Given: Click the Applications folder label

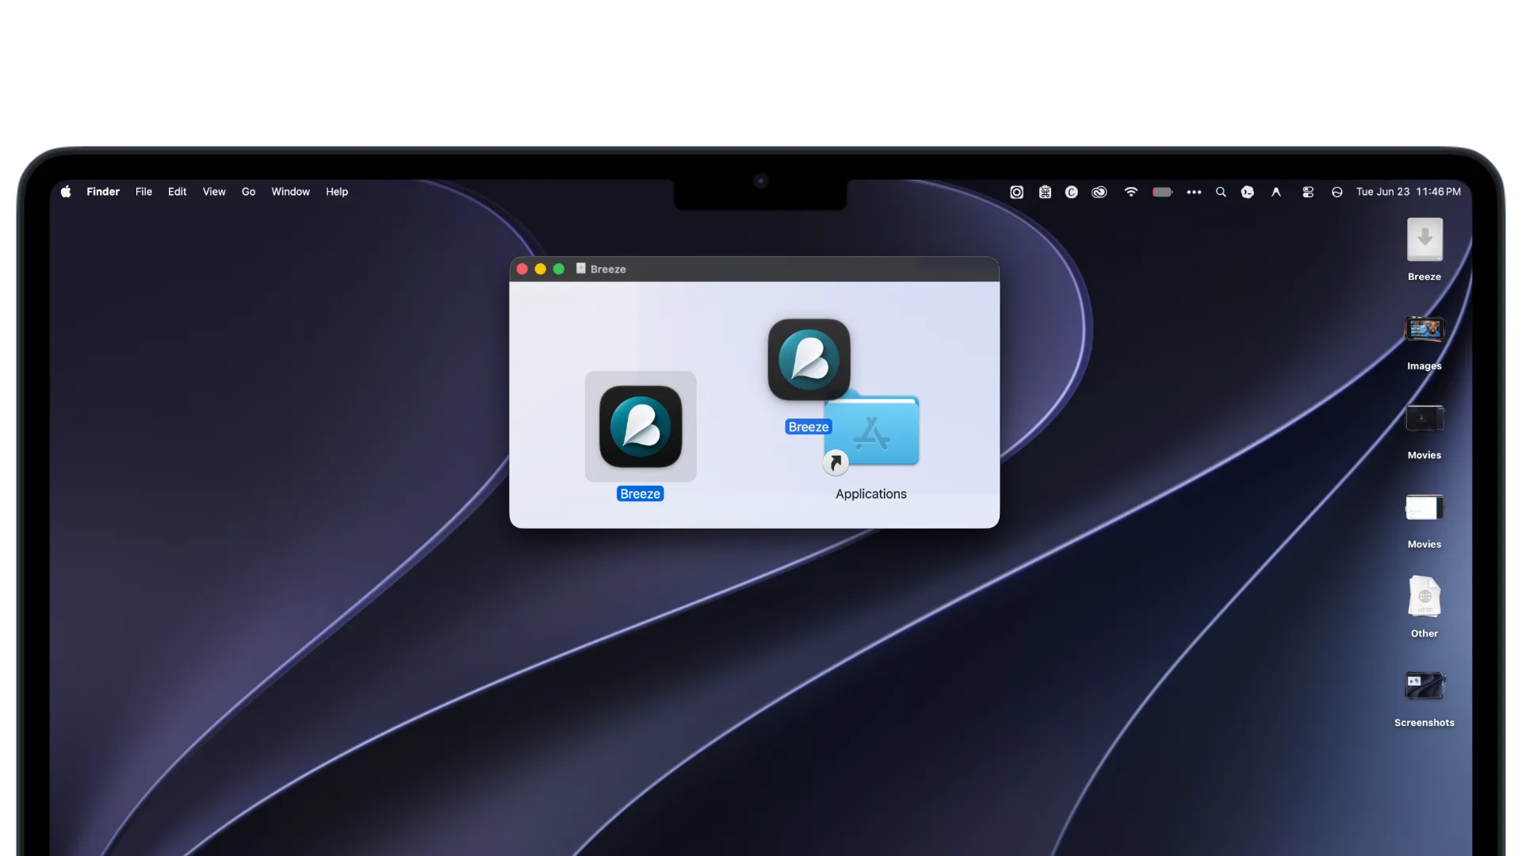Looking at the screenshot, I should (871, 494).
